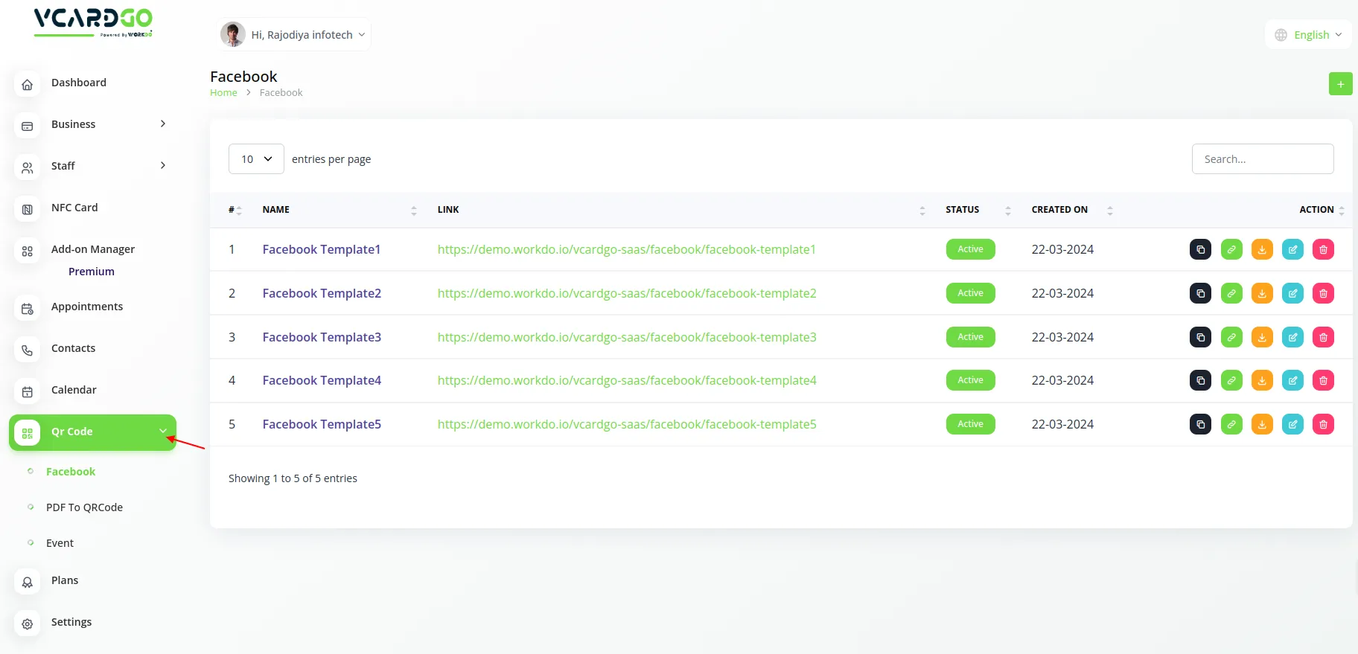
Task: Download QR for Facebook Template5
Action: (x=1262, y=424)
